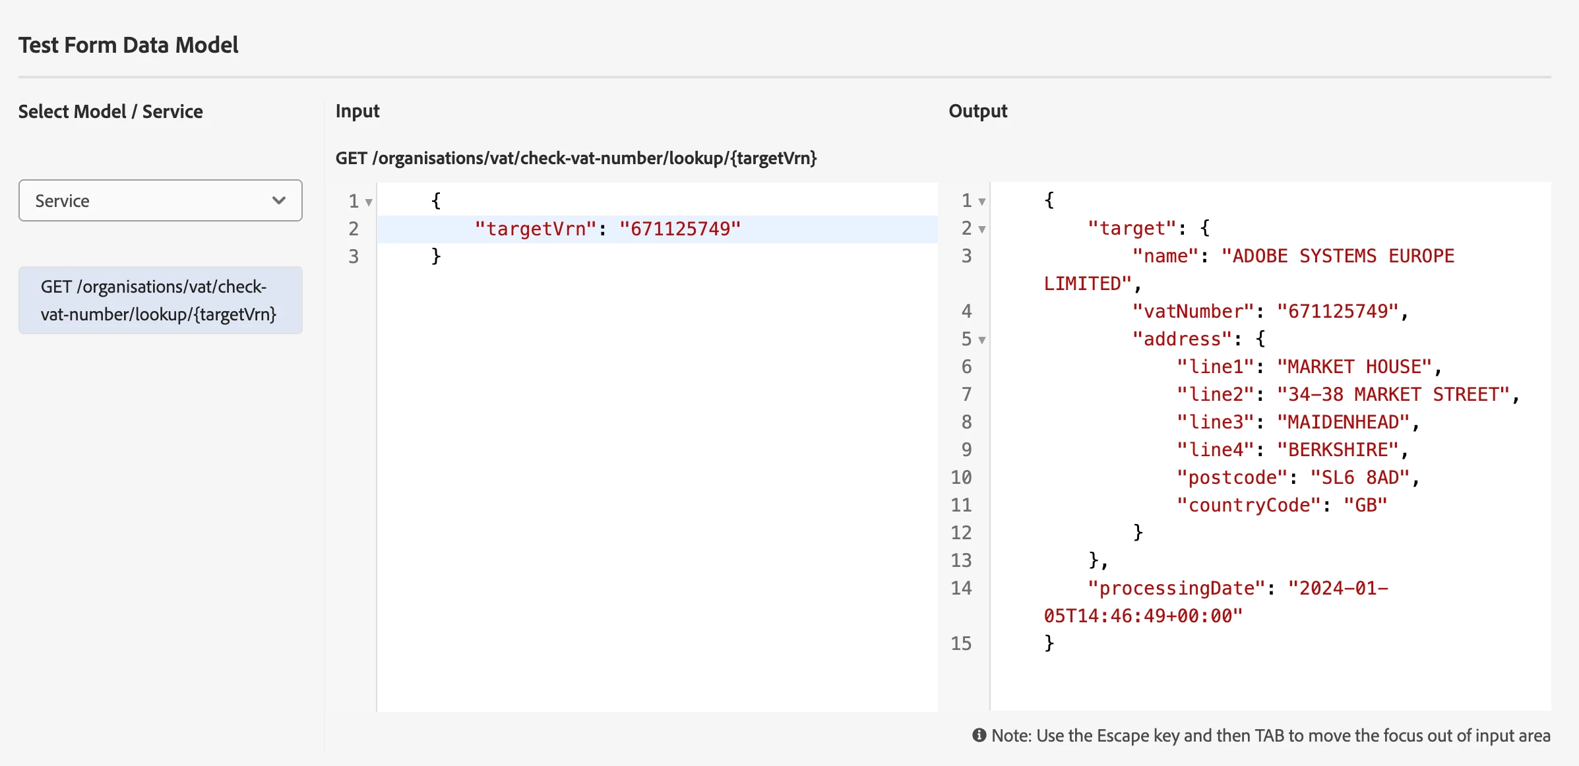1579x766 pixels.
Task: Click the targetVrn value in input editor
Action: (679, 229)
